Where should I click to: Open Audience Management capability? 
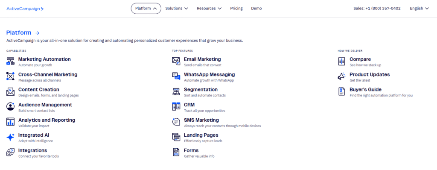[x=45, y=105]
